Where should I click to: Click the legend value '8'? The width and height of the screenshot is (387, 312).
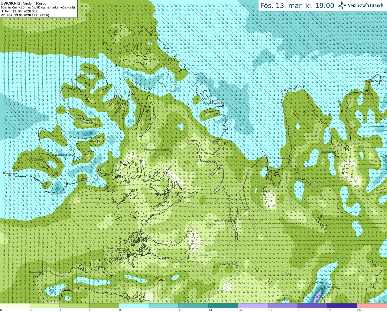pyautogui.click(x=120, y=310)
